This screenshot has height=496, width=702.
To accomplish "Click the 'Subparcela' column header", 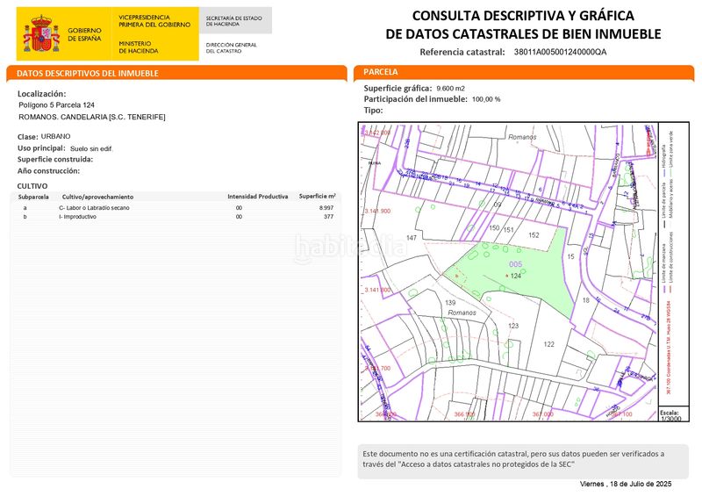I will pyautogui.click(x=33, y=197).
